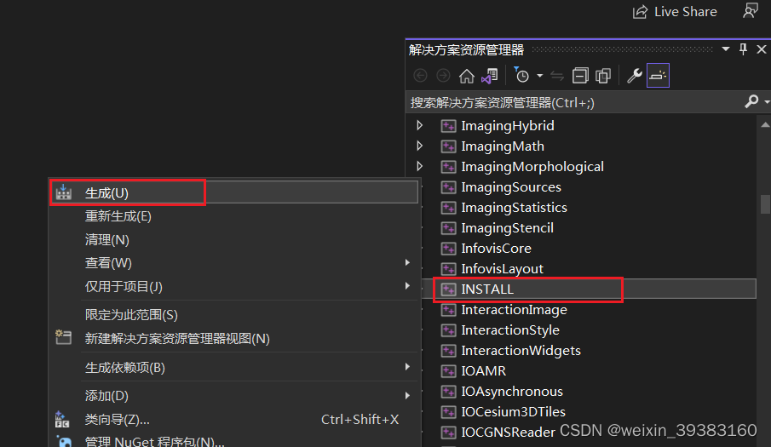Select the InteractionImage project

coord(514,310)
